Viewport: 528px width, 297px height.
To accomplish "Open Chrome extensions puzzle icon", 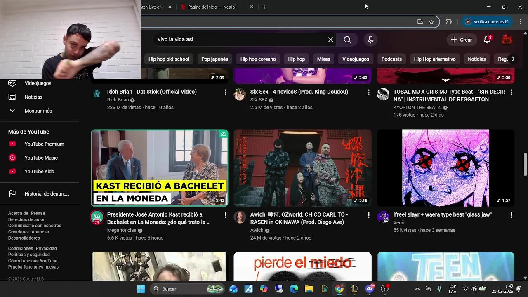I will point(449,22).
